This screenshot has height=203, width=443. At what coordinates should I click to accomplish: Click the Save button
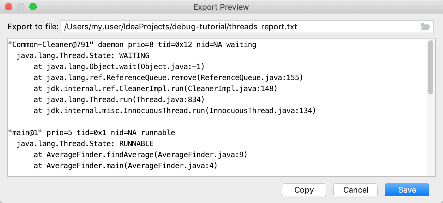[407, 190]
